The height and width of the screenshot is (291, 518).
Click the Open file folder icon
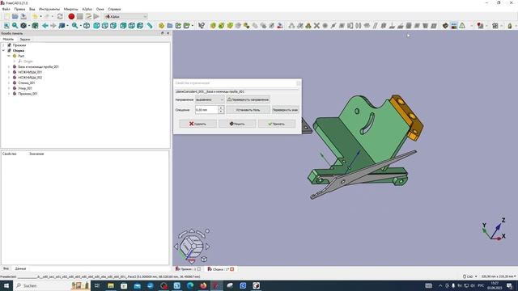click(x=15, y=16)
